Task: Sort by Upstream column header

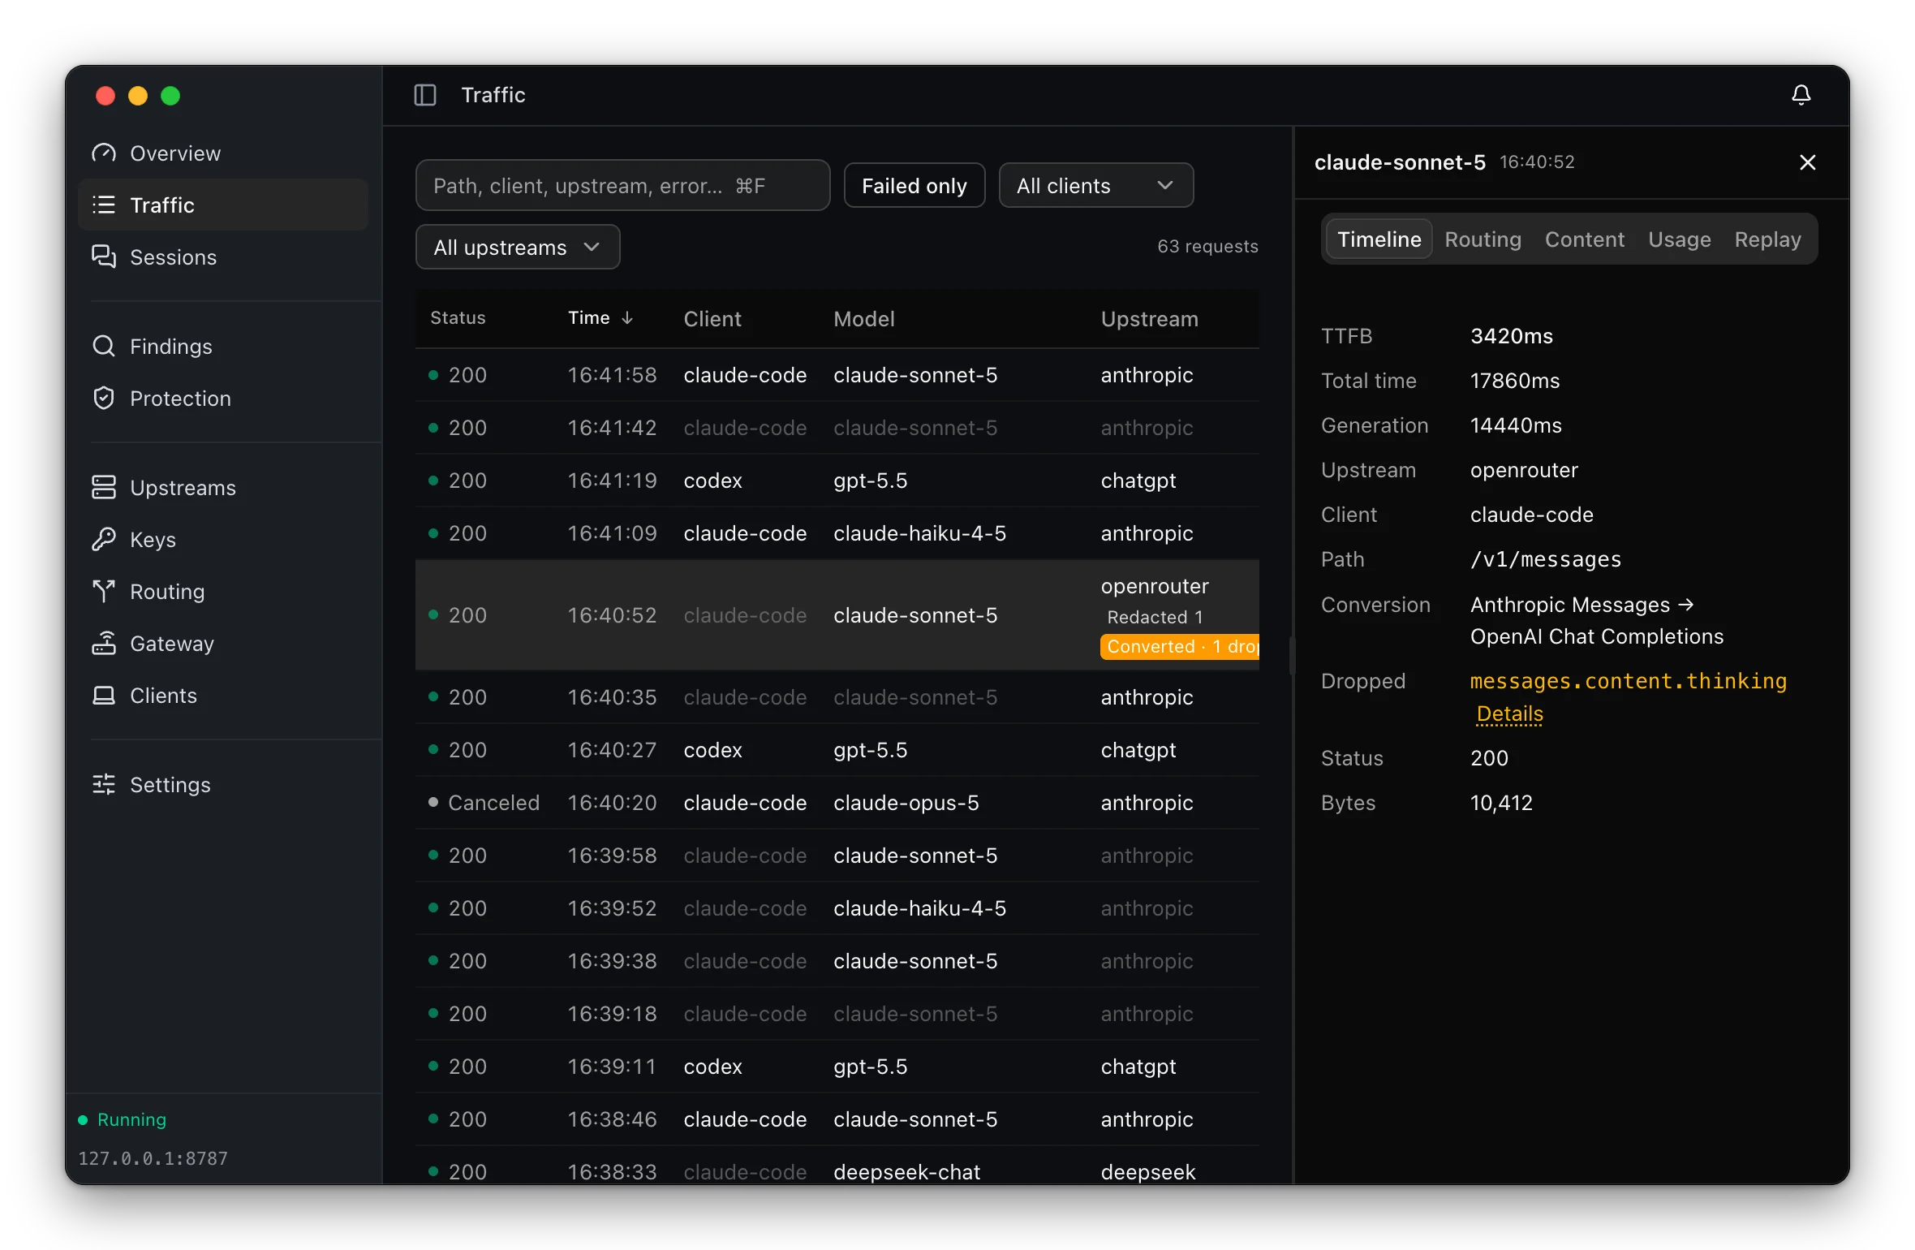Action: (x=1150, y=319)
